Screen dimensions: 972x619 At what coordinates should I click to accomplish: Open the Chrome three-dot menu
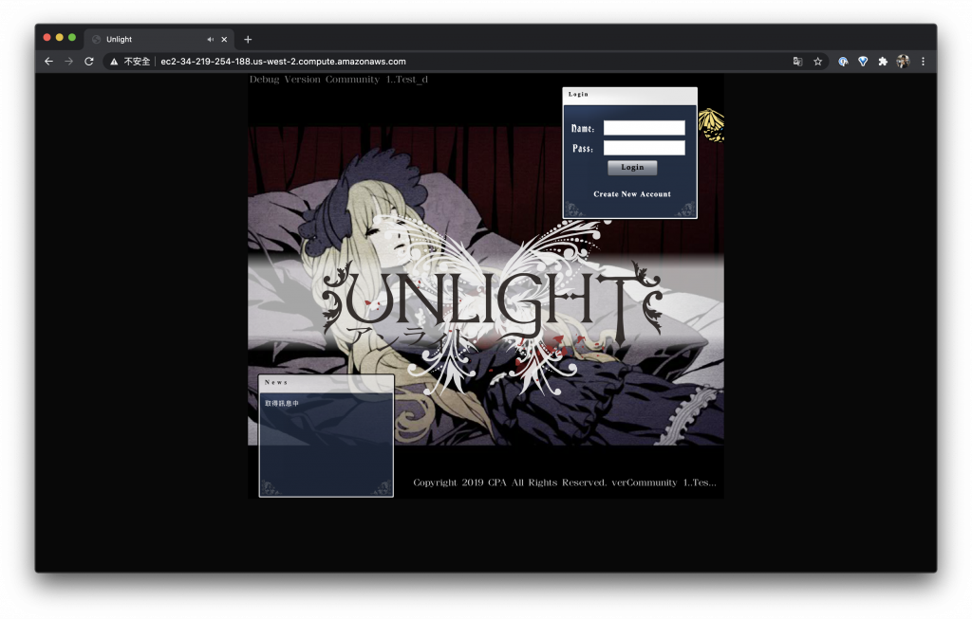point(923,62)
